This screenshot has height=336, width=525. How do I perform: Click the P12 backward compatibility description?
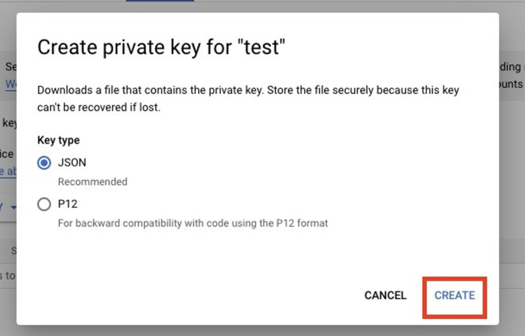click(x=193, y=223)
